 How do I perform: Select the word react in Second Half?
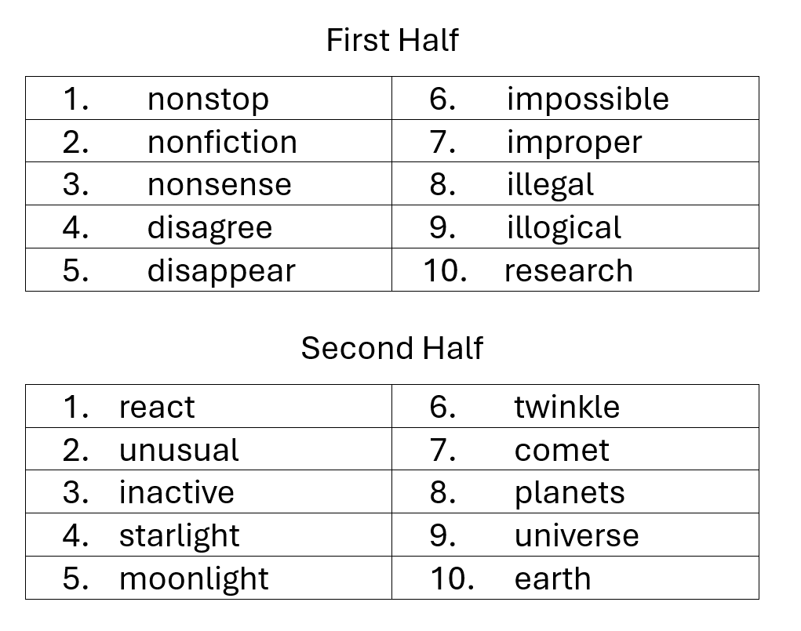click(157, 408)
